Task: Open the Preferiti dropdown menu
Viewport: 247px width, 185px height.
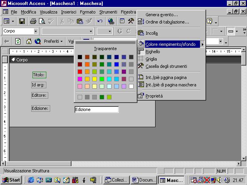Action: 53,41
